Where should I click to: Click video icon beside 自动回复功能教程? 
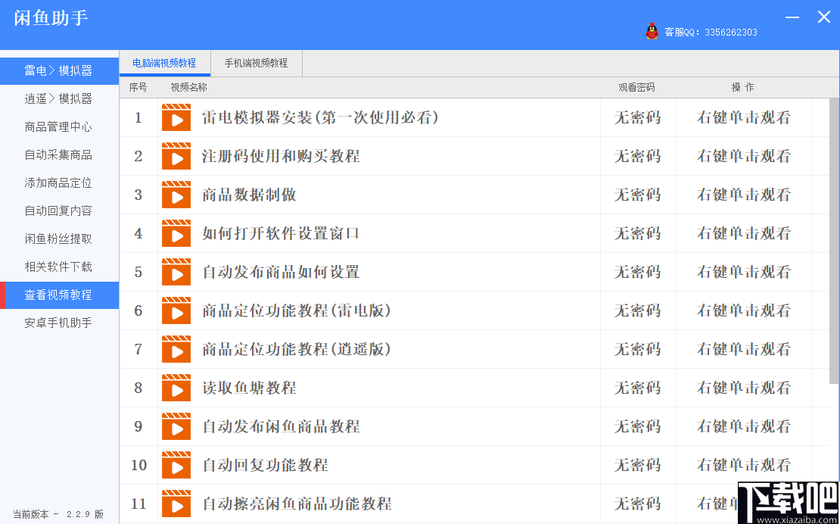[x=176, y=464]
